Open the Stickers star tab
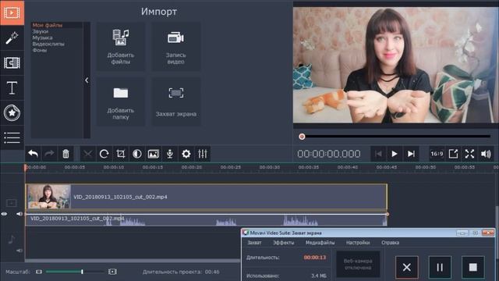 tap(12, 112)
